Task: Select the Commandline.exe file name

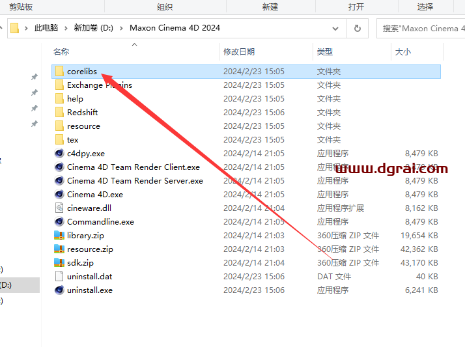Action: (x=100, y=221)
